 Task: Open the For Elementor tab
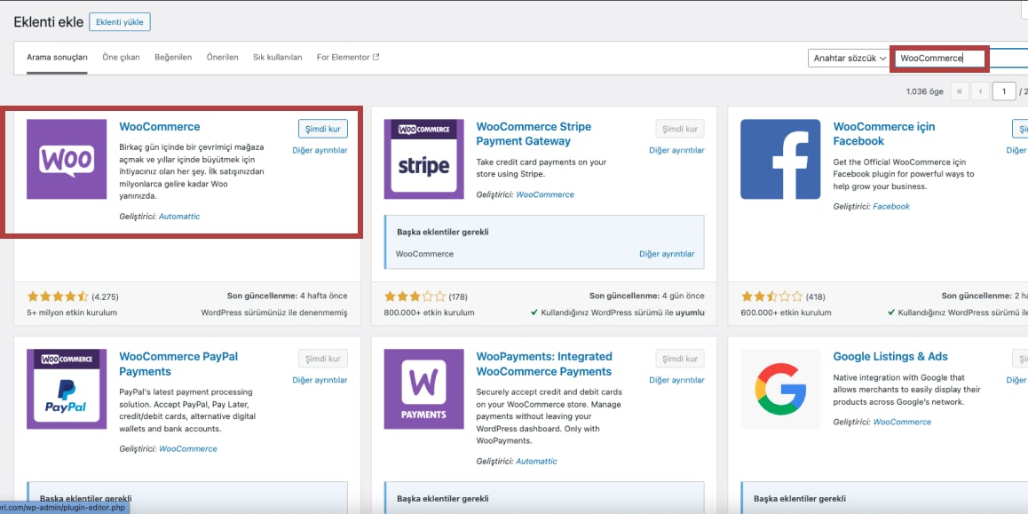click(348, 57)
